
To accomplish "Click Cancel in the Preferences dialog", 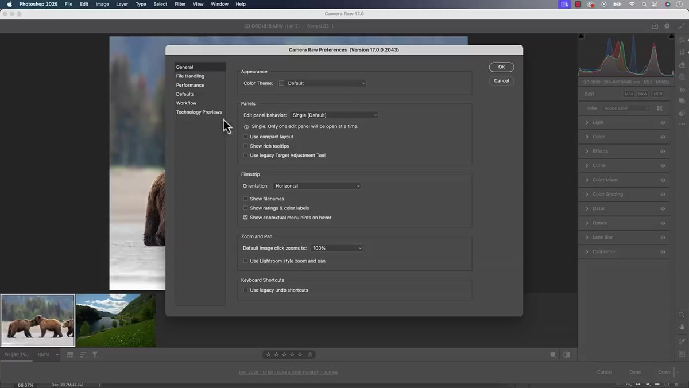I will point(501,80).
